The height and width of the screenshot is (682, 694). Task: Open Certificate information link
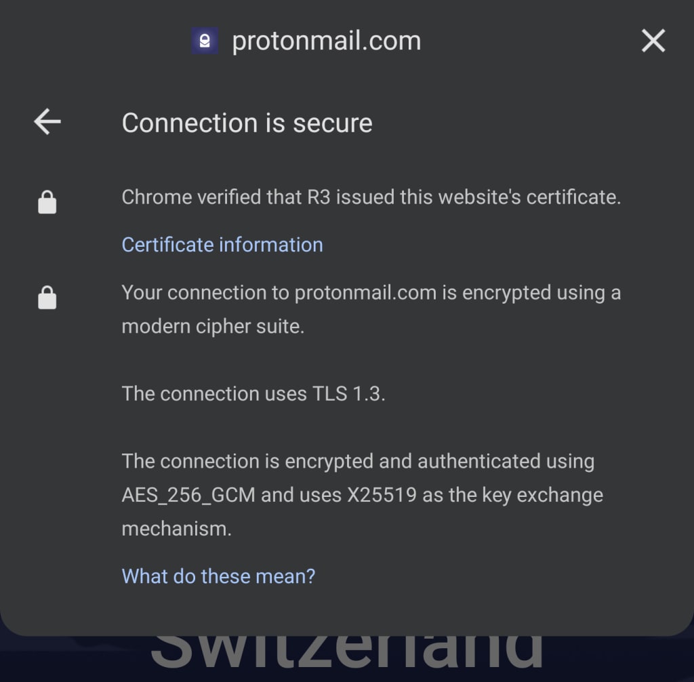click(x=222, y=245)
